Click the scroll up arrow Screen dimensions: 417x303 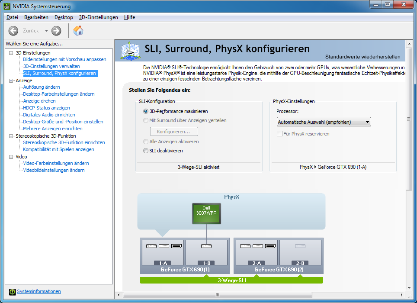tap(409, 44)
